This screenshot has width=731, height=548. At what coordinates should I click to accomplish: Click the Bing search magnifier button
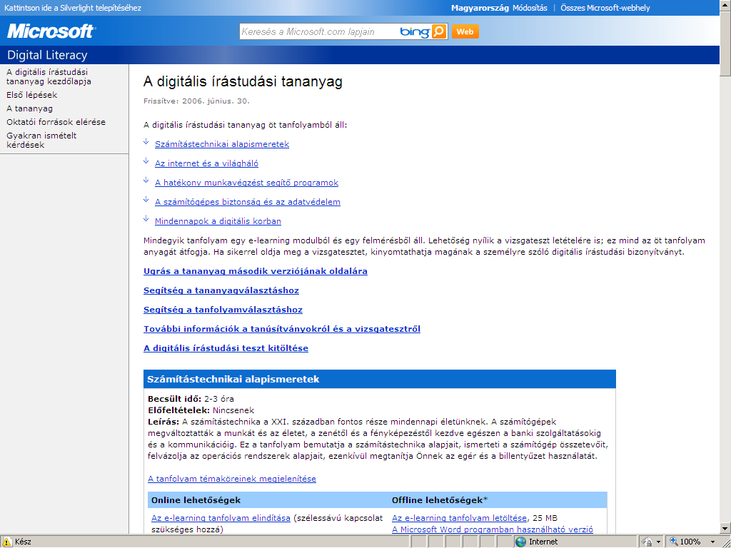[x=439, y=31]
